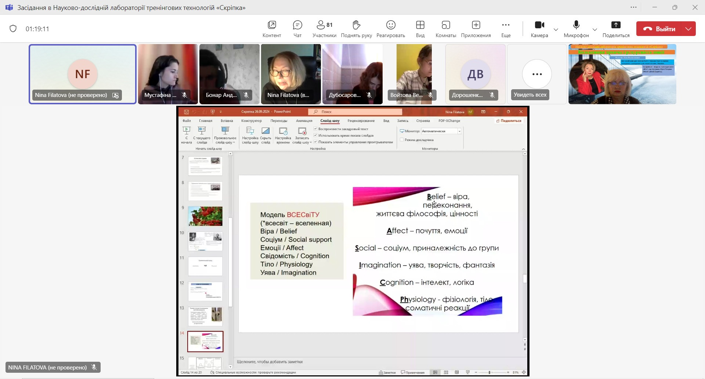This screenshot has width=705, height=379.
Task: Expand the camera options arrow
Action: 556,29
